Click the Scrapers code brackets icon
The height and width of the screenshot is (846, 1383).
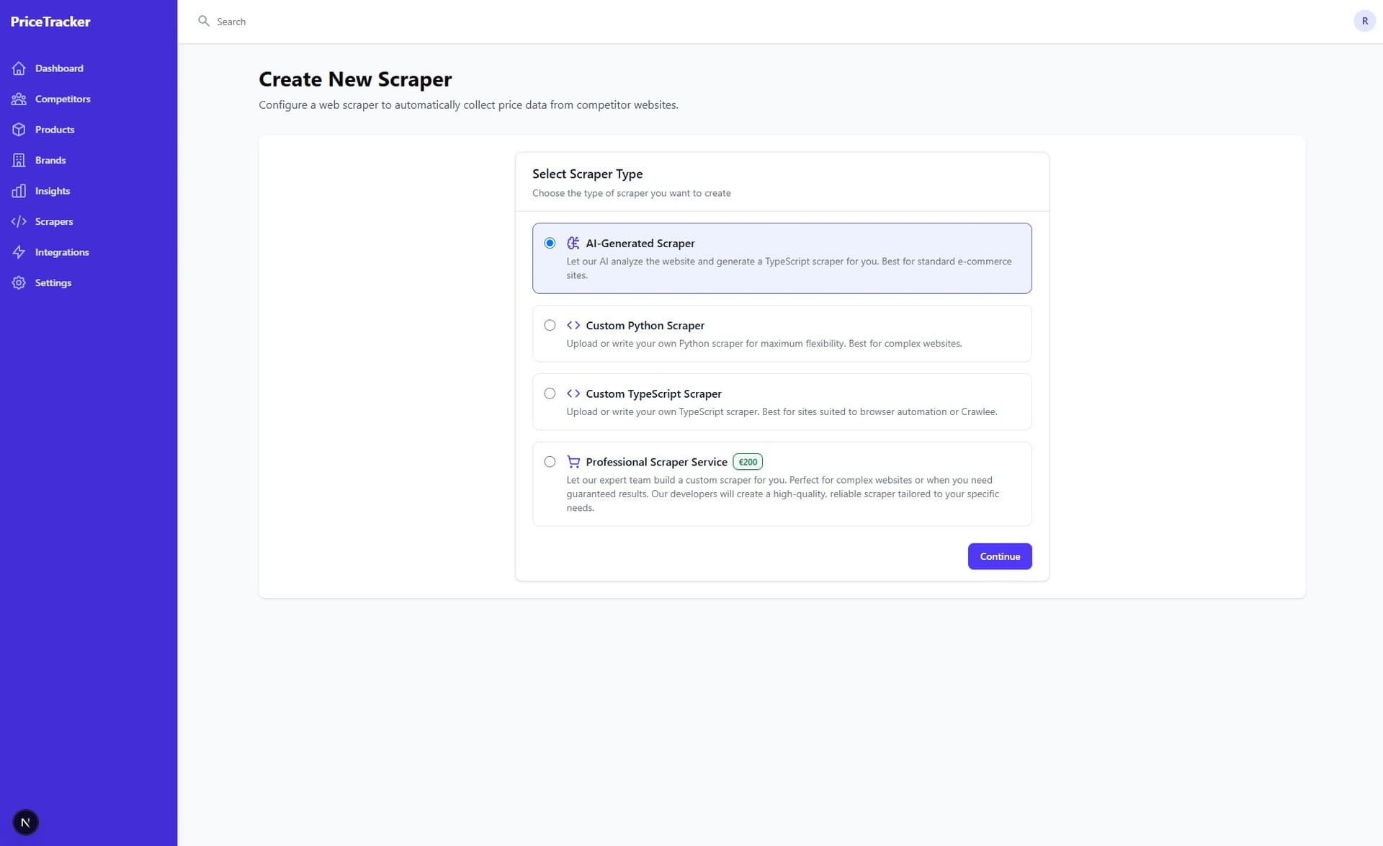coord(19,221)
